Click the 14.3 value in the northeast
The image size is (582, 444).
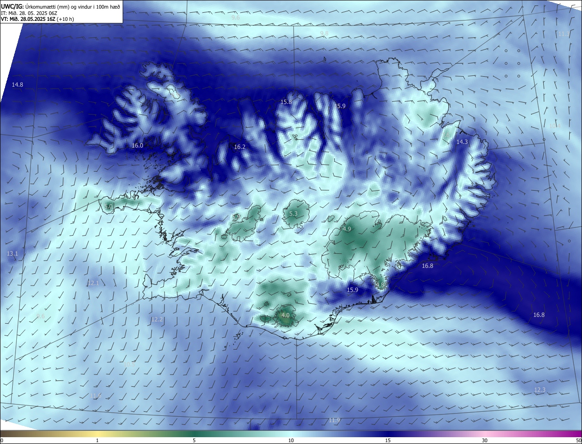pos(462,142)
